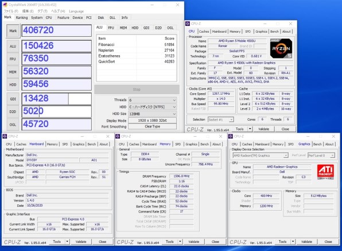The width and height of the screenshot is (342, 251).
Task: Open the Language menu in CrystalMark
Action: point(76,11)
